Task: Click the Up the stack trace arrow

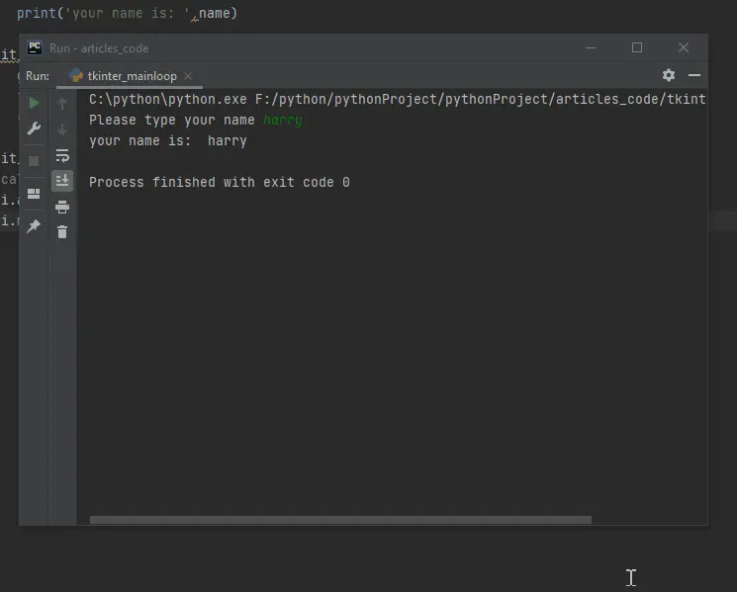Action: pyautogui.click(x=62, y=104)
